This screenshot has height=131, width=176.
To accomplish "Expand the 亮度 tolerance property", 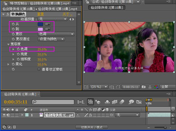I will [x=13, y=54].
